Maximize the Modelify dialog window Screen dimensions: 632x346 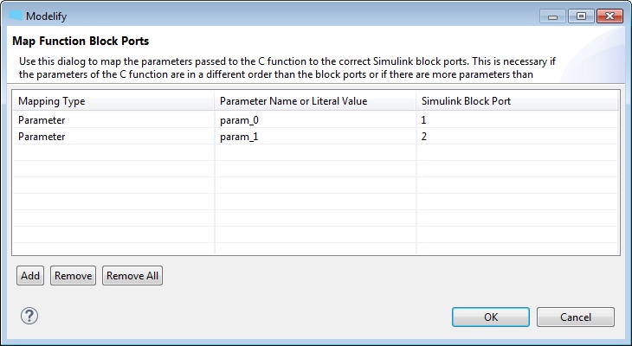coord(581,16)
